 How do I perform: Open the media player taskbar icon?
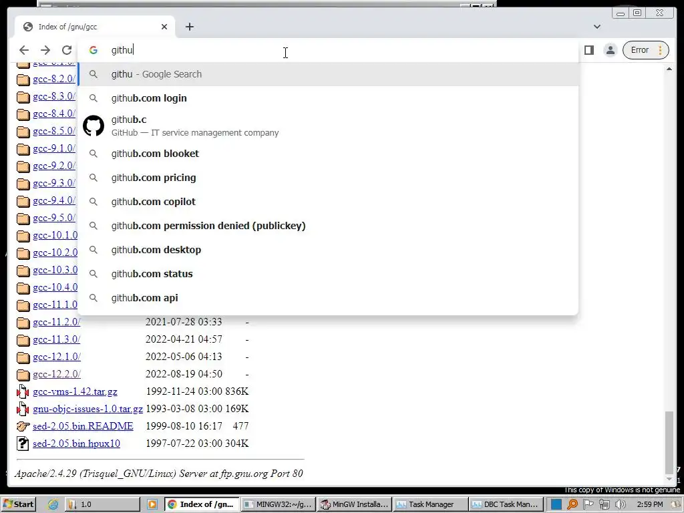click(152, 504)
